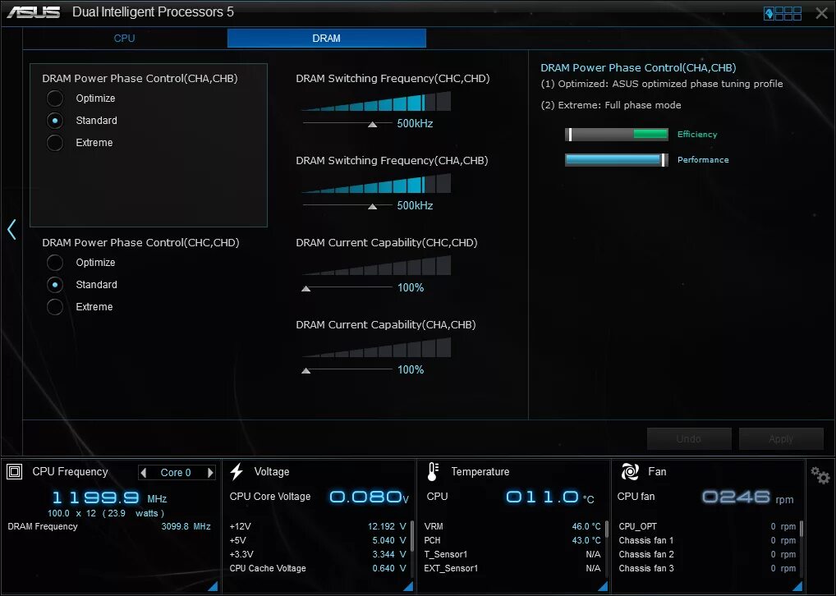Image resolution: width=836 pixels, height=596 pixels.
Task: Click DRAM Switching Frequency(CHC,CHD) slider handle
Action: [x=373, y=124]
